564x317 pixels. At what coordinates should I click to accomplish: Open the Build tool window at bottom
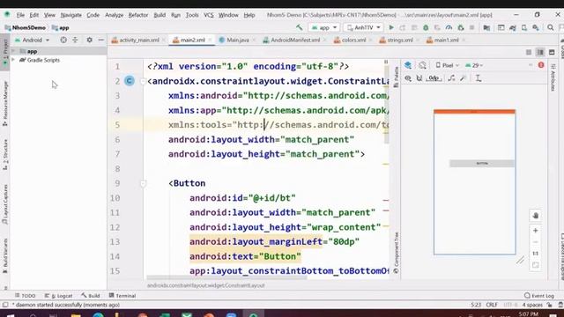coord(91,296)
